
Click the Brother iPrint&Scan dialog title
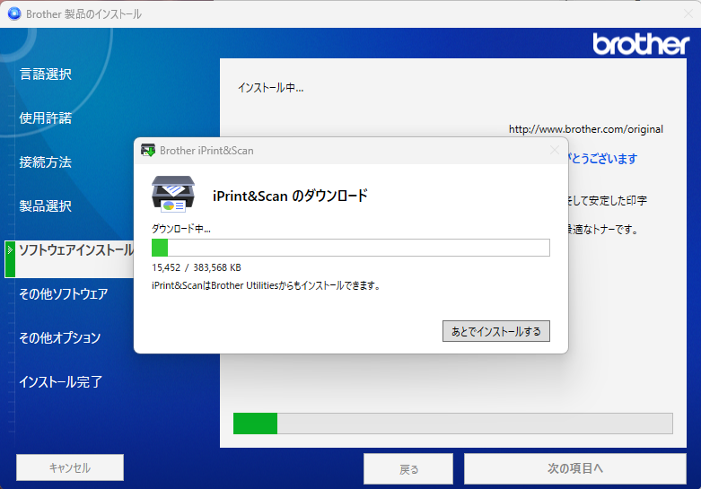[x=206, y=151]
